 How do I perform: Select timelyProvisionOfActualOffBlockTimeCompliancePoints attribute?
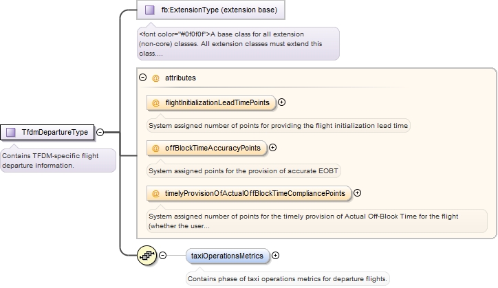249,193
